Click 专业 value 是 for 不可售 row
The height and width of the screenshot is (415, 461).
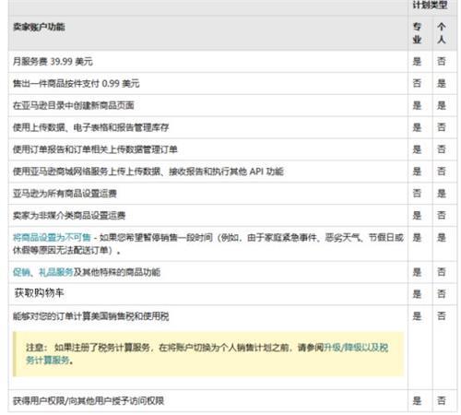(417, 237)
